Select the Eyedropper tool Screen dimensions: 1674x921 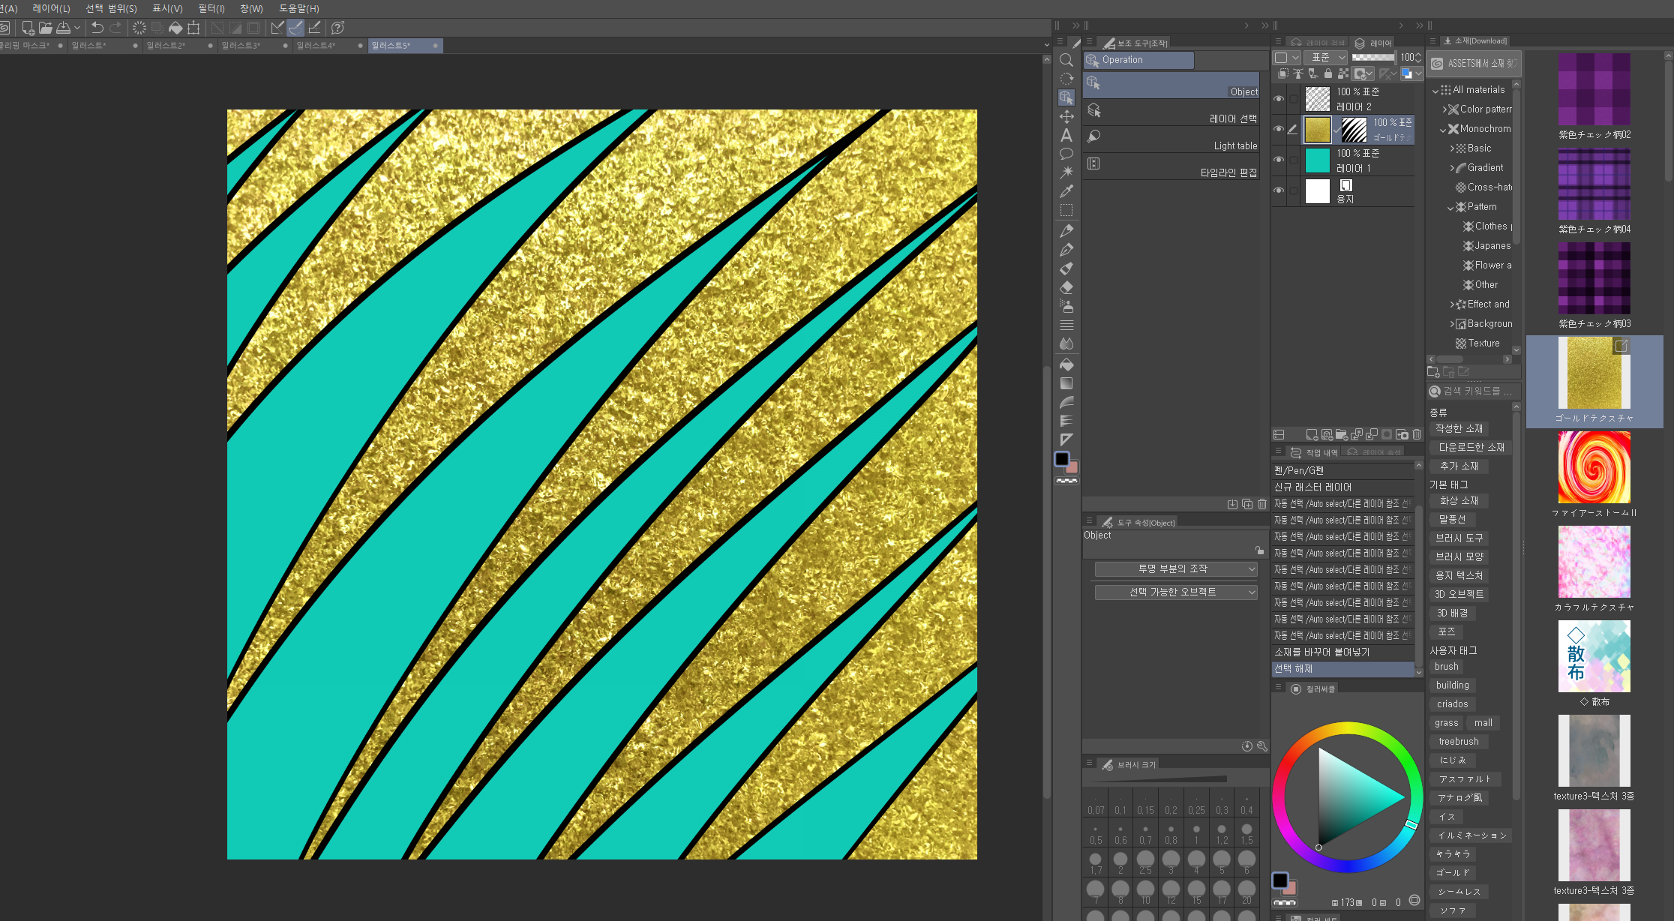coord(1066,191)
